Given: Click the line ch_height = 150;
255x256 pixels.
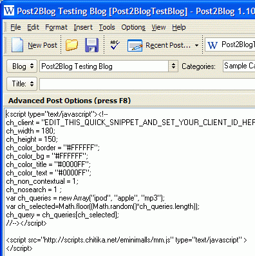Looking at the screenshot, I should pyautogui.click(x=32, y=139).
